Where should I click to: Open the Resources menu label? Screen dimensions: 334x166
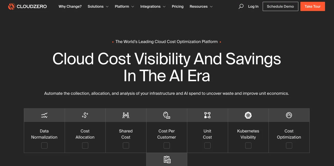199,6
